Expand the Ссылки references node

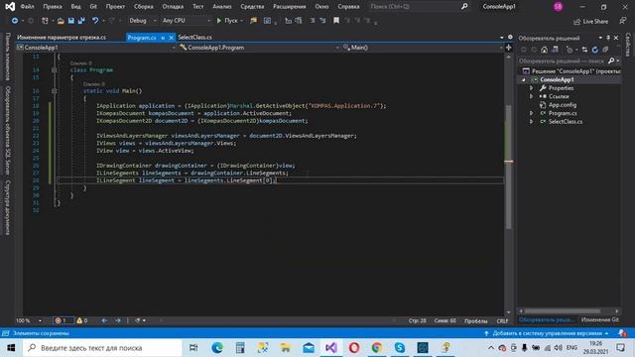pos(532,96)
